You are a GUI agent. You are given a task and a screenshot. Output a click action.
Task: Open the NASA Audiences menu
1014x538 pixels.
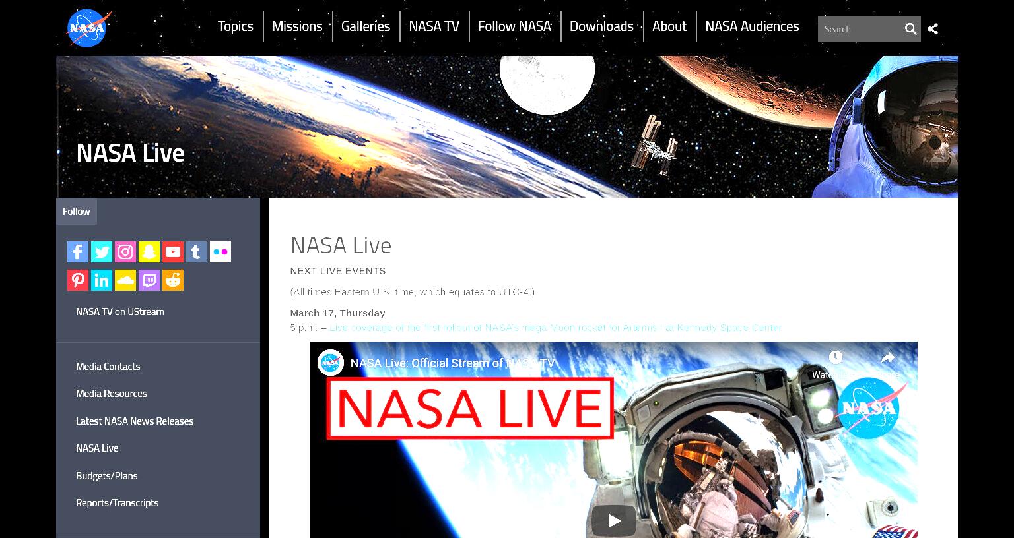click(752, 26)
